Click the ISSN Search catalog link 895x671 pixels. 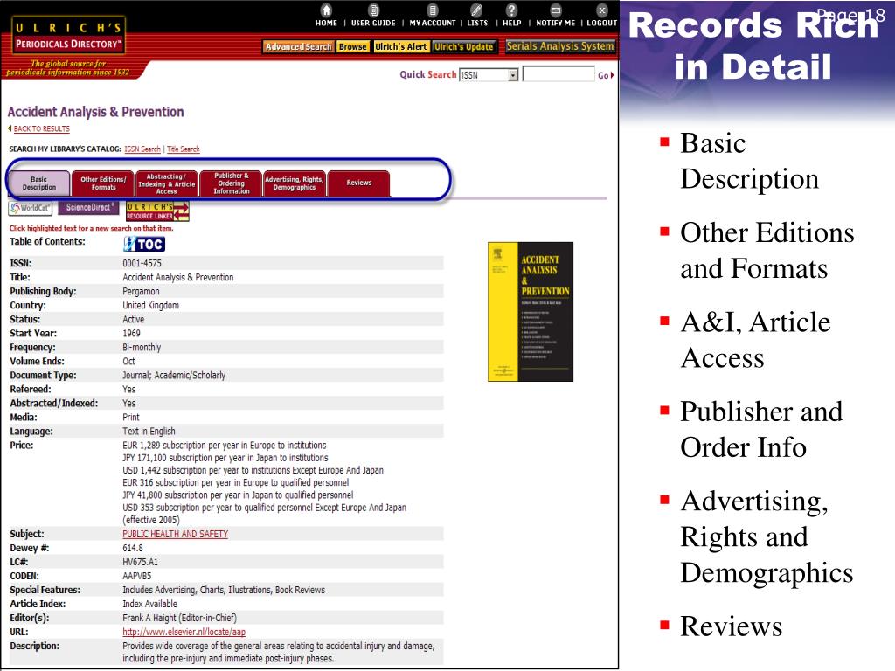tap(142, 149)
